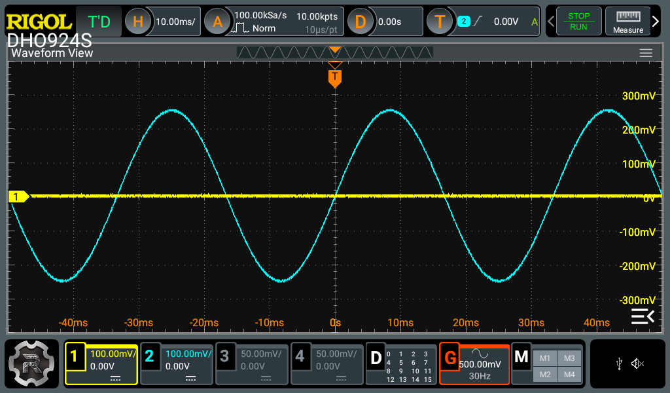670x393 pixels.
Task: Click the orange T trigger icon
Action: pos(440,22)
